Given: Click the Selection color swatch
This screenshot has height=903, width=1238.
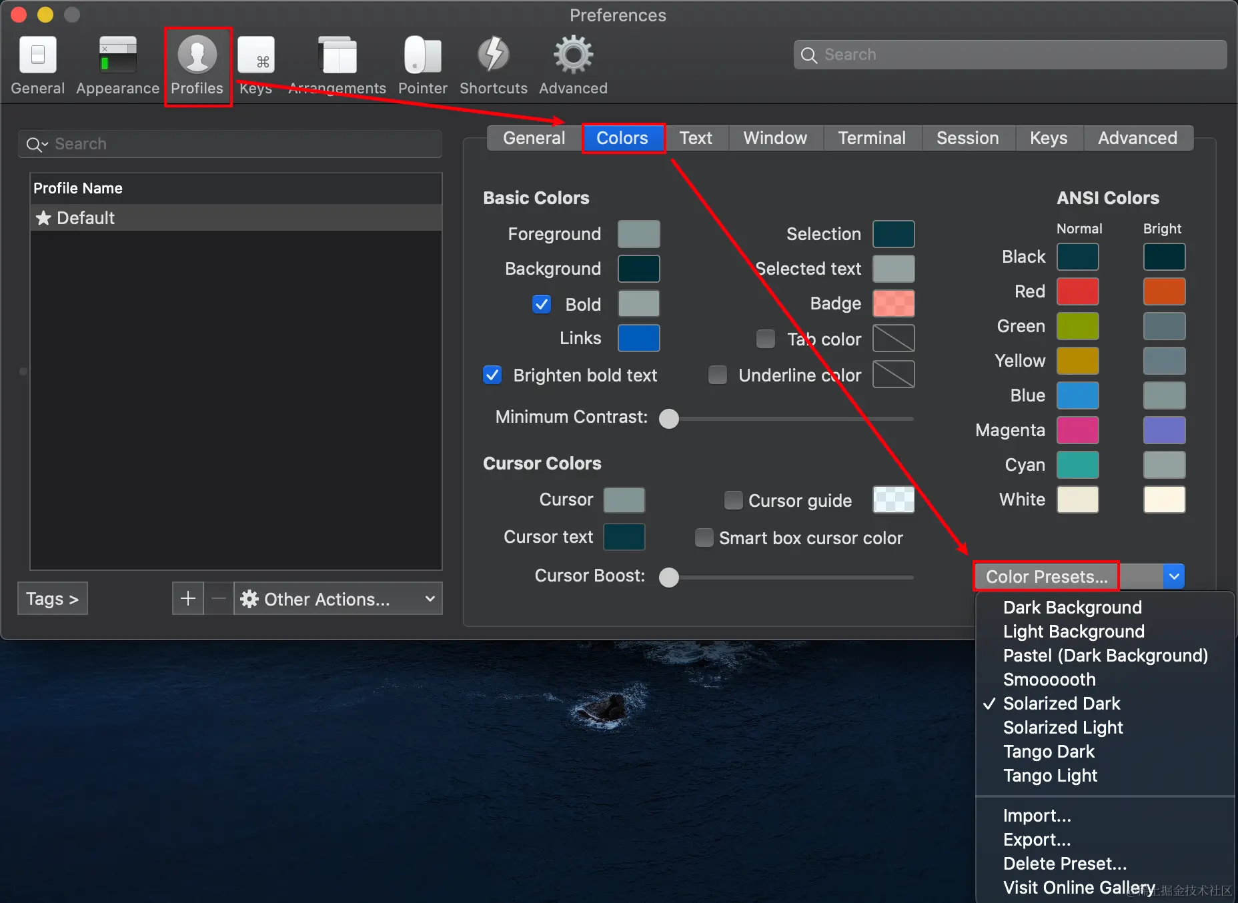Looking at the screenshot, I should coord(894,234).
